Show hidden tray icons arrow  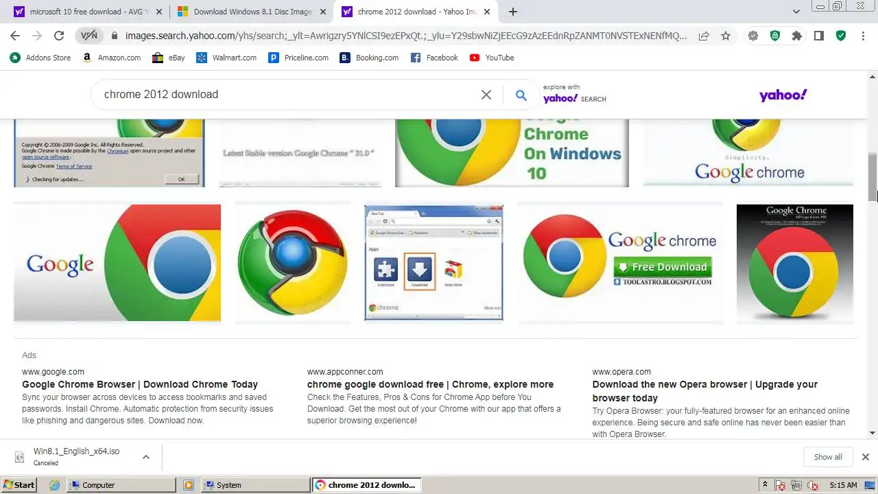pyautogui.click(x=766, y=485)
